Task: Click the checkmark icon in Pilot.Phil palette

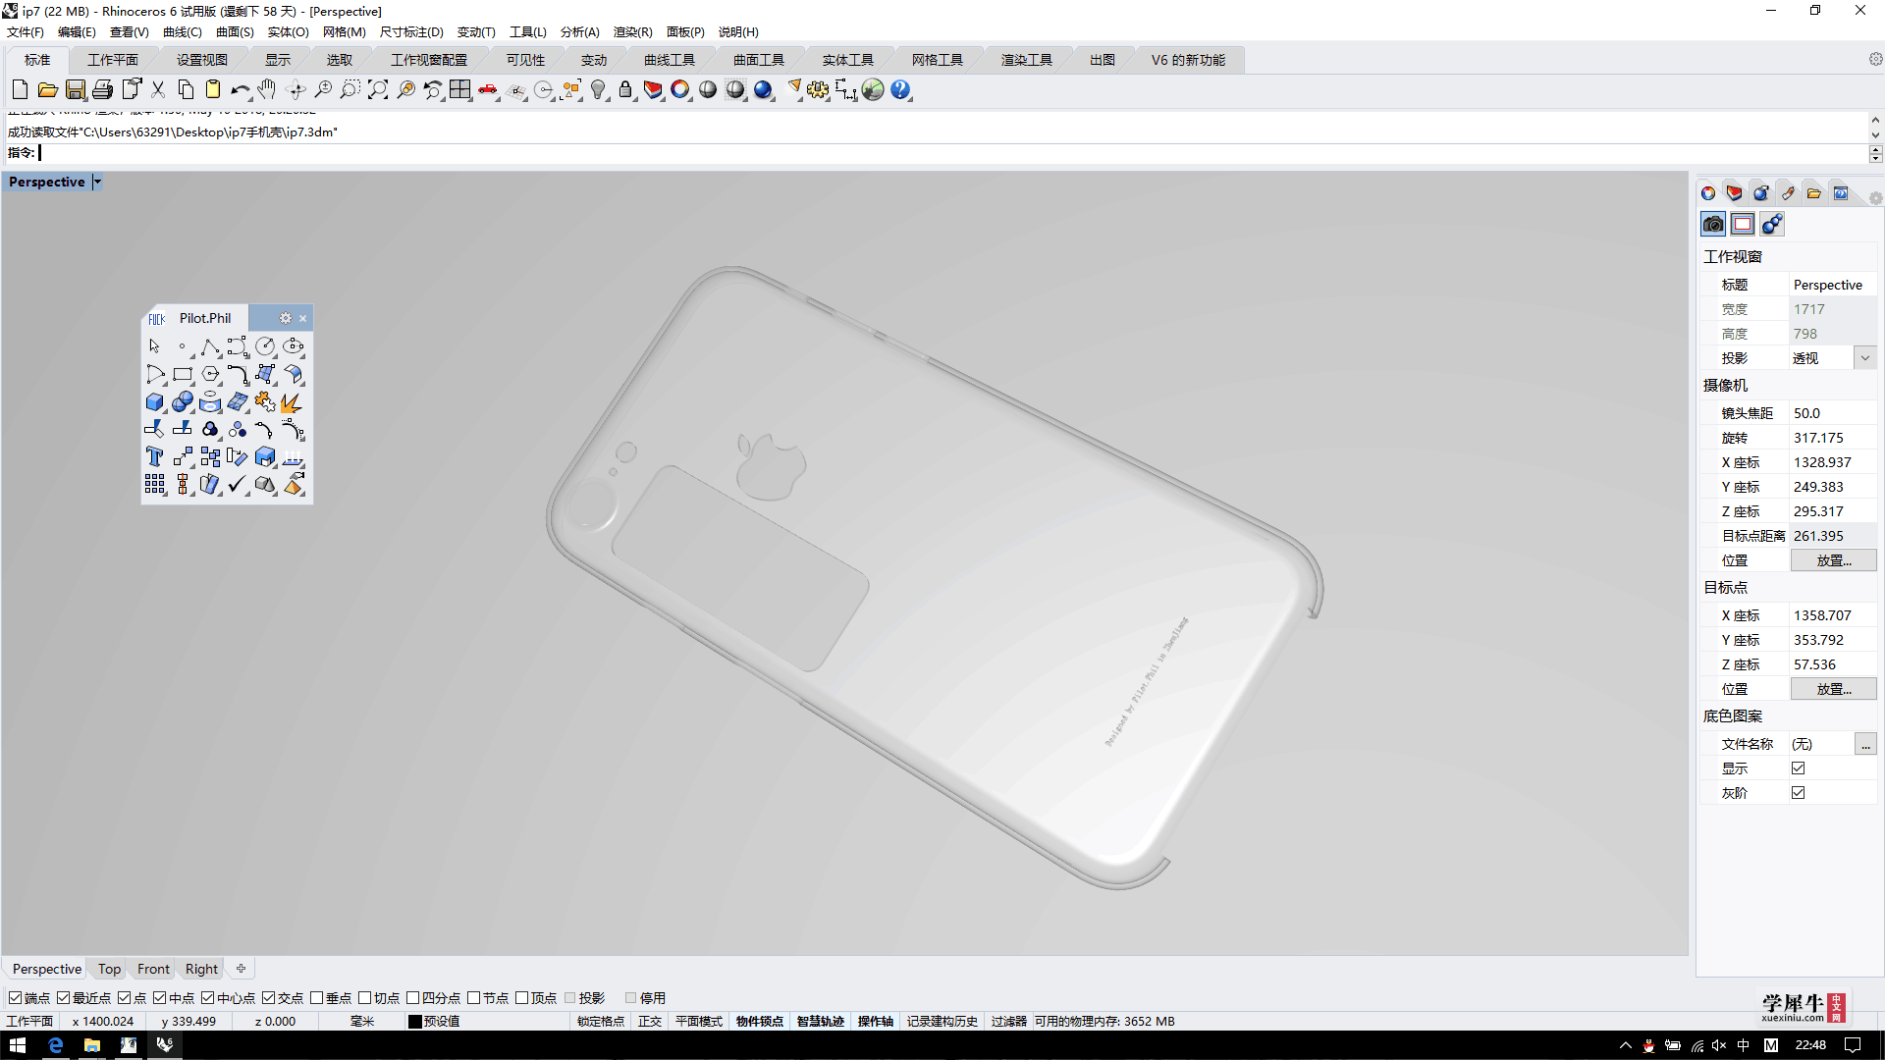Action: (238, 484)
